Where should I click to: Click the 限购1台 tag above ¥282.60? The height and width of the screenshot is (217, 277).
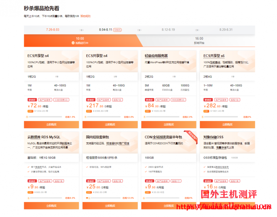tap(235, 100)
